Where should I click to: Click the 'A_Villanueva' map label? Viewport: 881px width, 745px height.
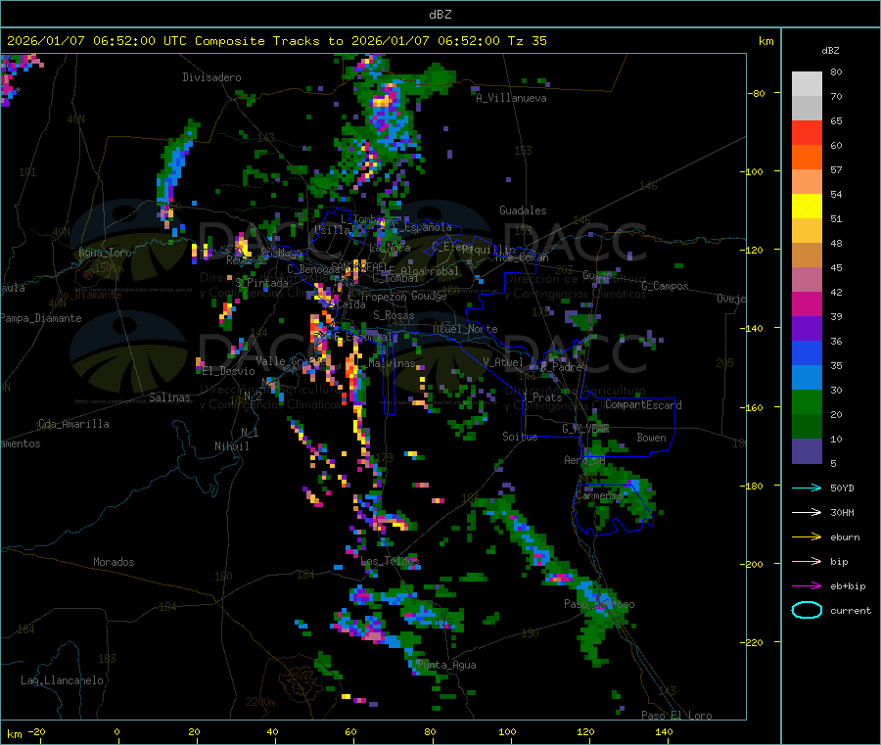point(511,98)
